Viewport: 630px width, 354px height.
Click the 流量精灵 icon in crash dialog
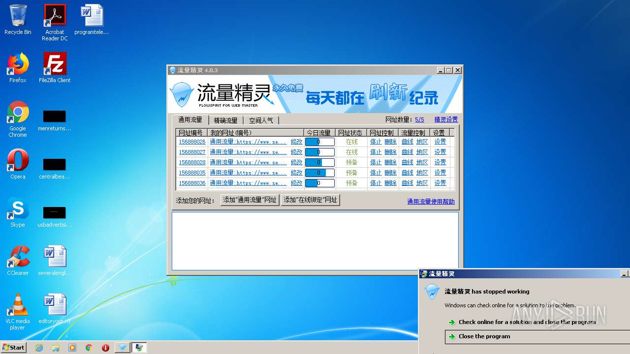click(432, 292)
